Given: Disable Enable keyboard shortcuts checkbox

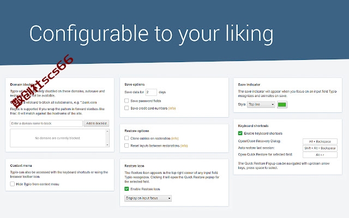Looking at the screenshot, I should tap(240, 133).
